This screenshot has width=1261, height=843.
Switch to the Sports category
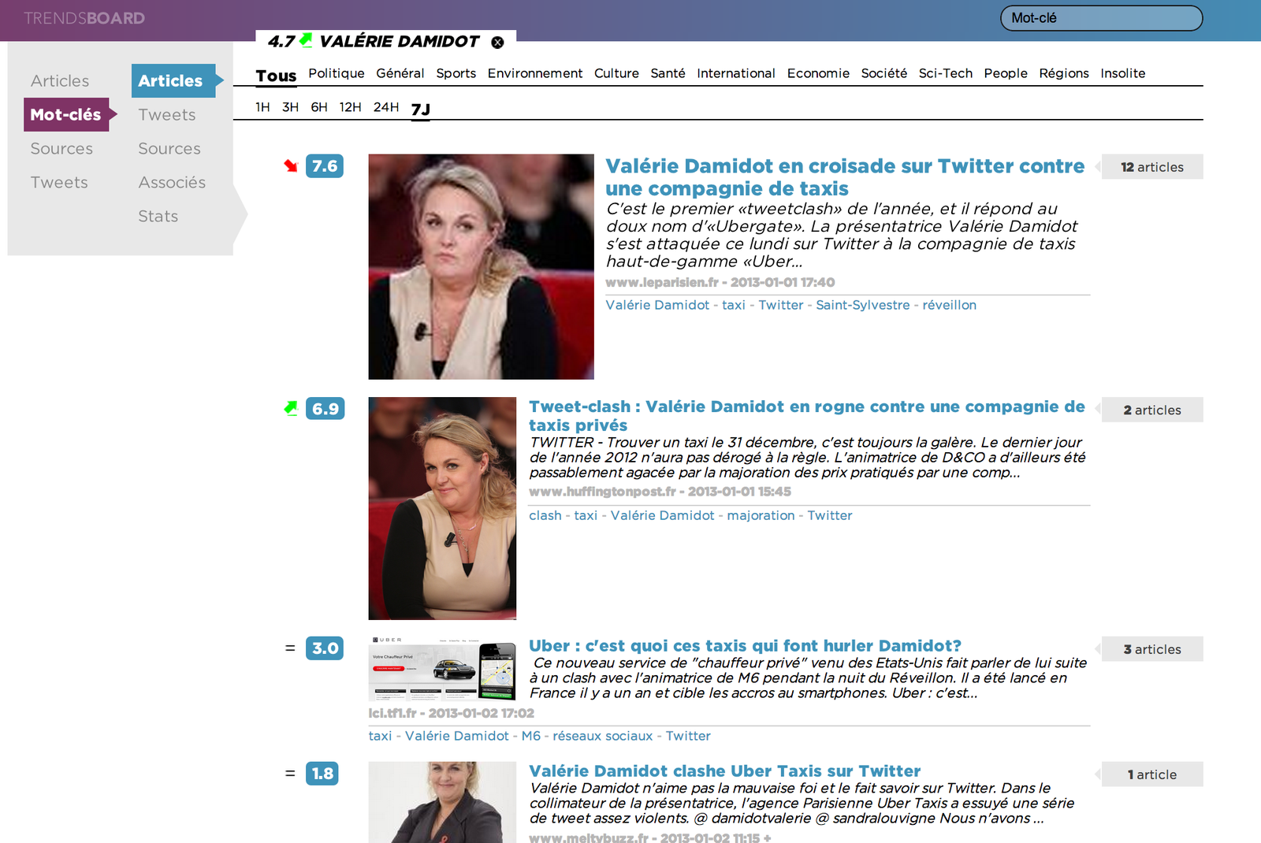point(456,73)
